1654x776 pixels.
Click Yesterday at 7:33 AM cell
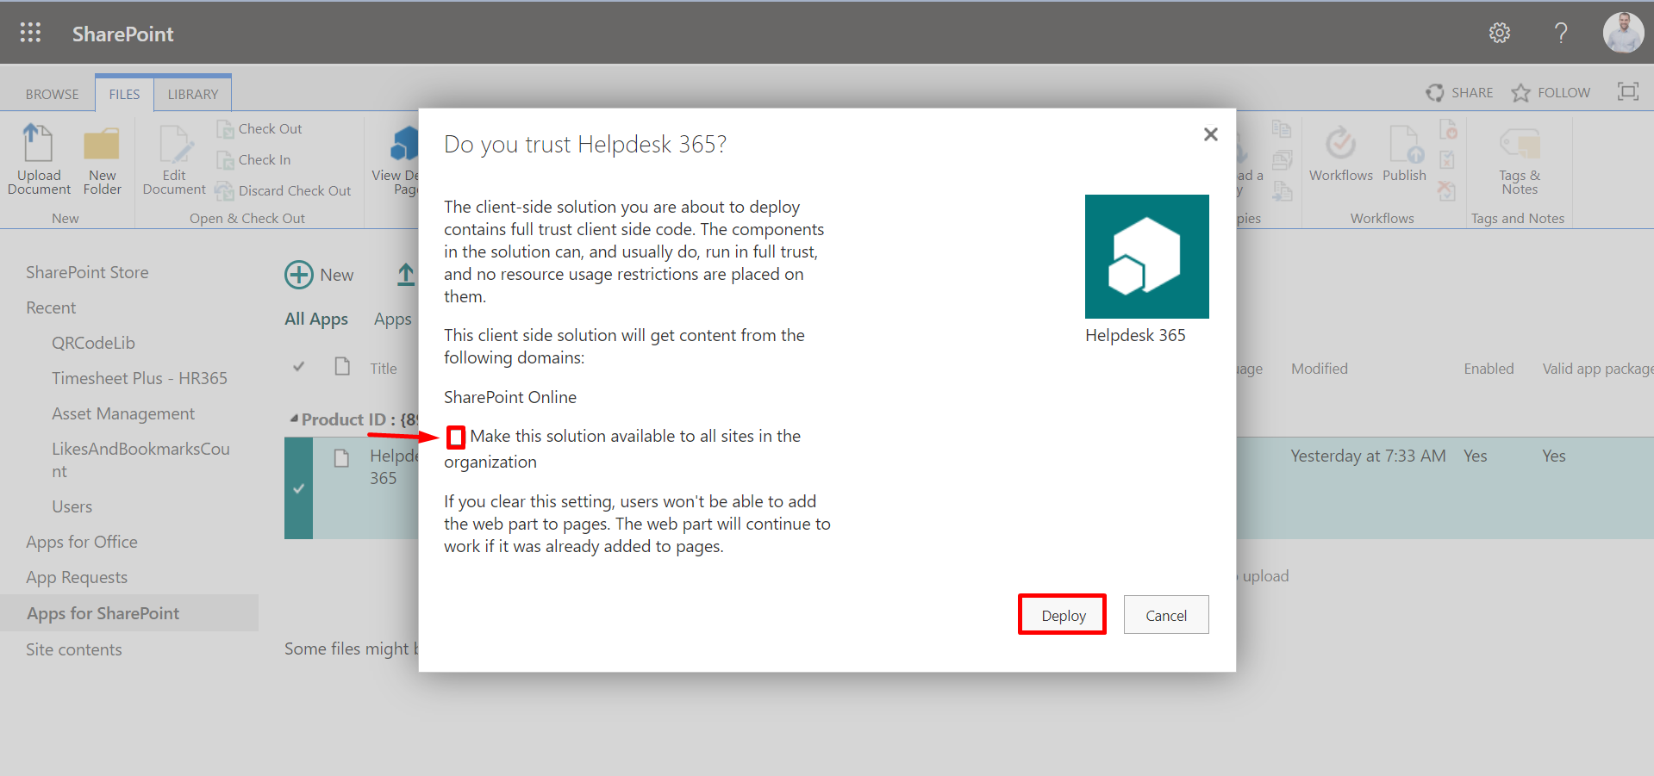click(1368, 456)
